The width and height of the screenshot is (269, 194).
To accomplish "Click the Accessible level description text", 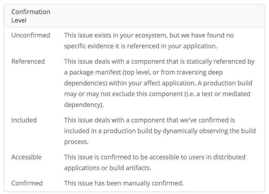I will tap(155, 162).
